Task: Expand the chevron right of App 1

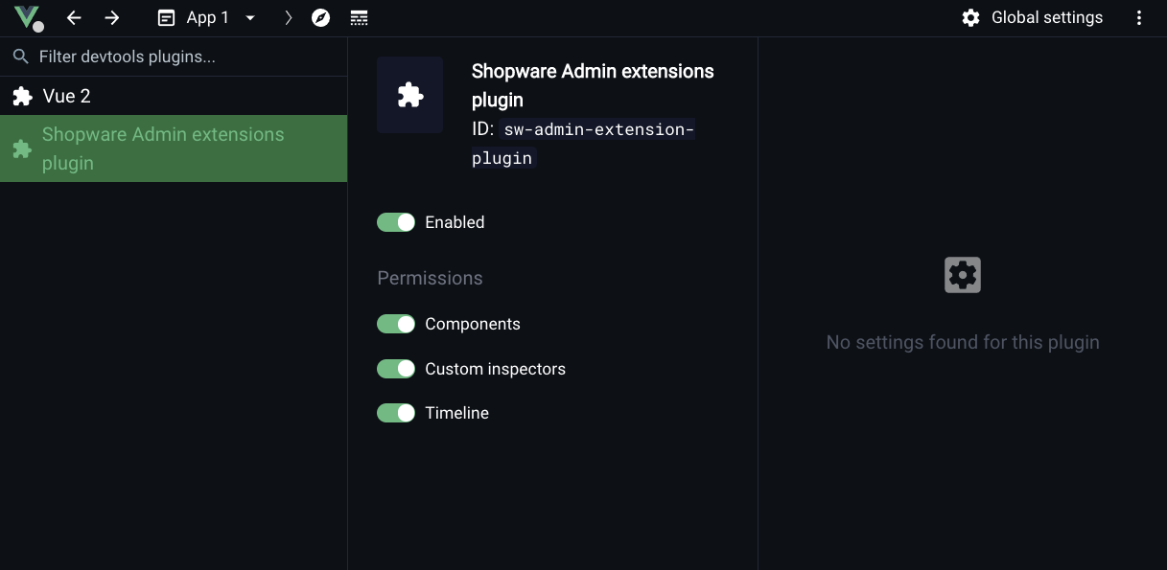Action: coord(288,17)
